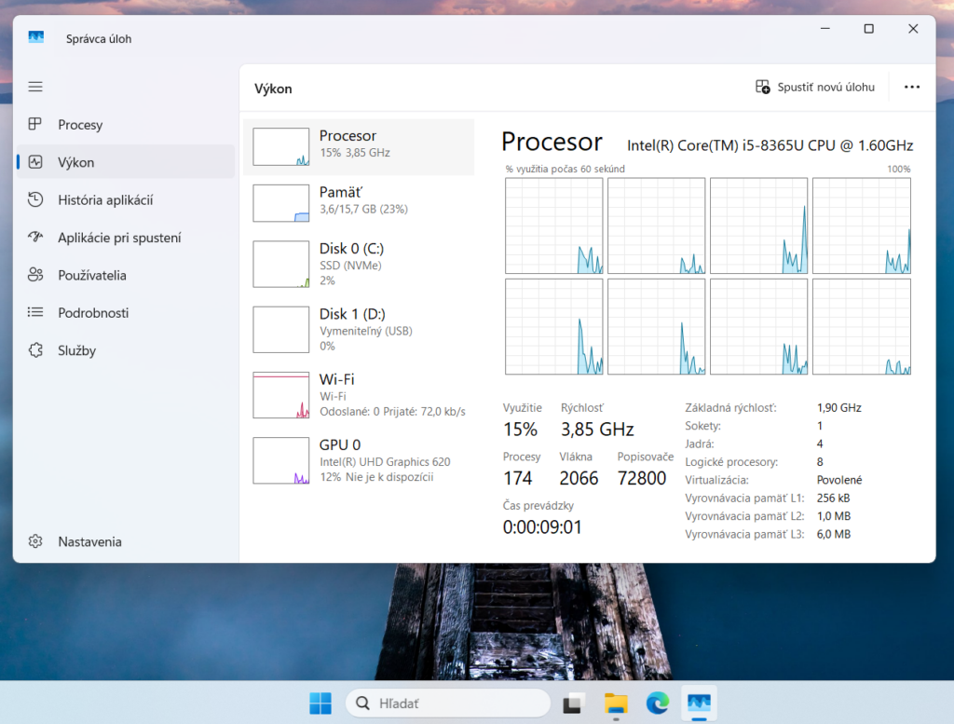Image resolution: width=954 pixels, height=724 pixels.
Task: Click the Výkon page heading
Action: (273, 89)
